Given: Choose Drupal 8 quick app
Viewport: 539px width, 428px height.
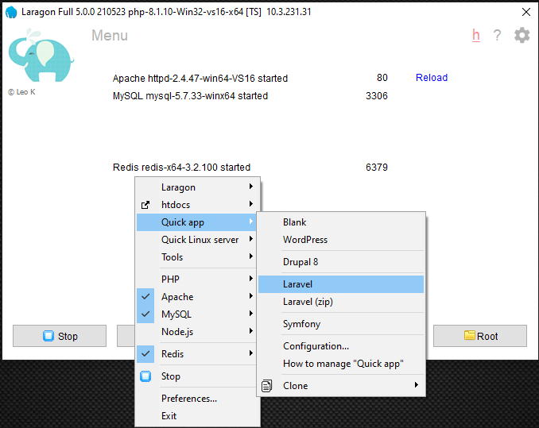Looking at the screenshot, I should [x=341, y=262].
